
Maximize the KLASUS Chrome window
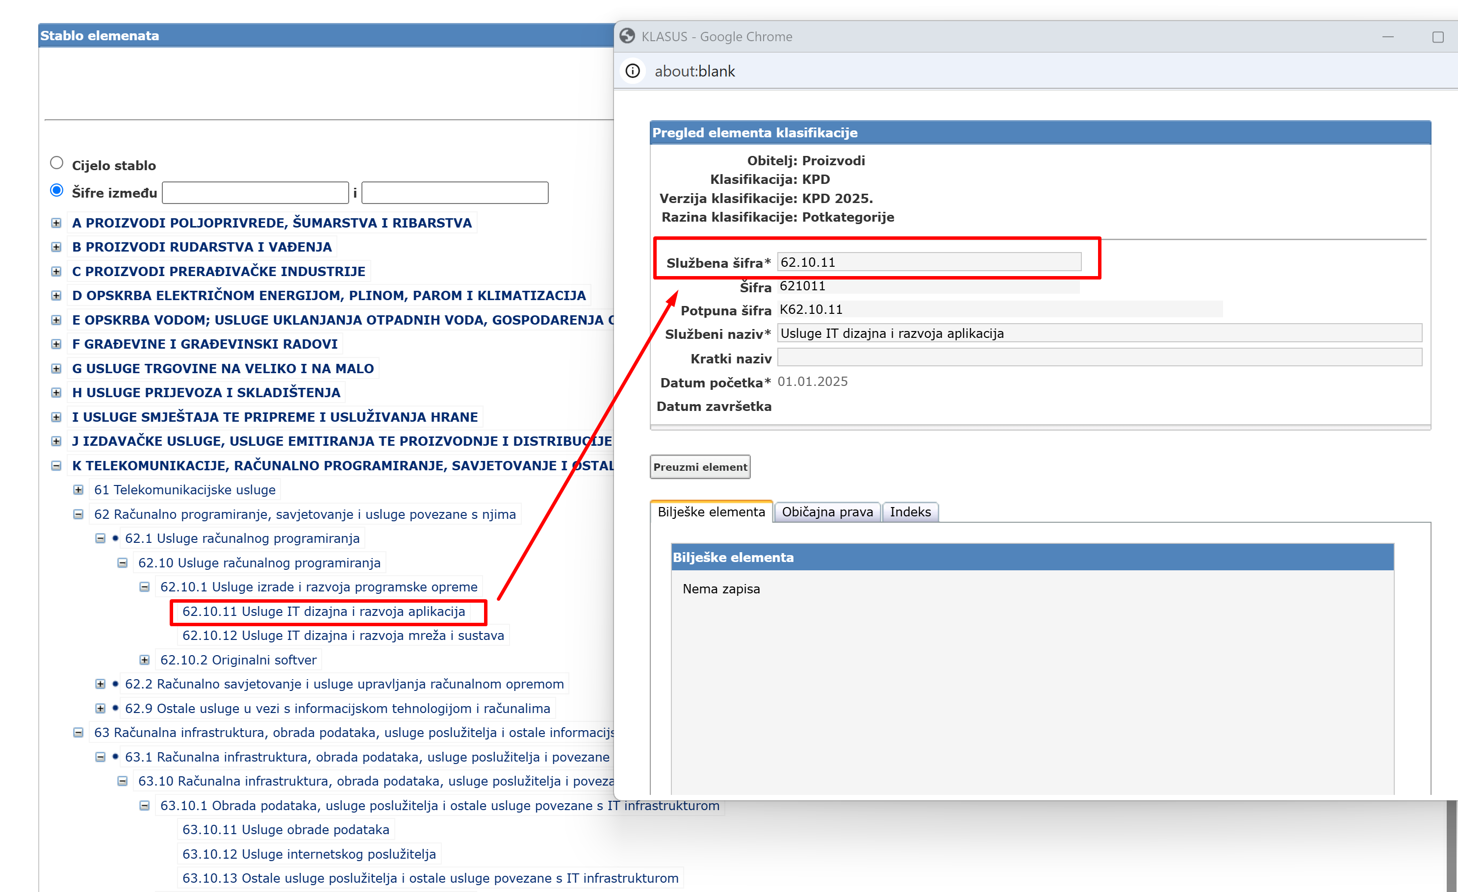click(1438, 37)
